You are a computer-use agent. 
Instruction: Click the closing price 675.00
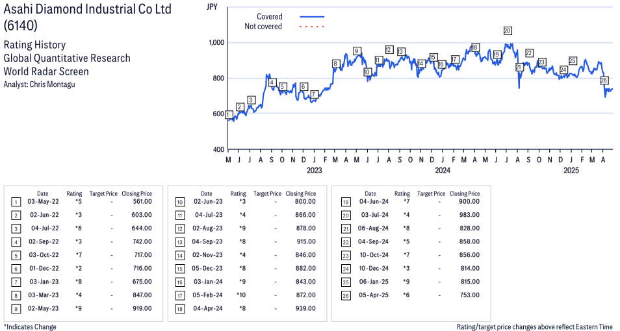pos(142,282)
